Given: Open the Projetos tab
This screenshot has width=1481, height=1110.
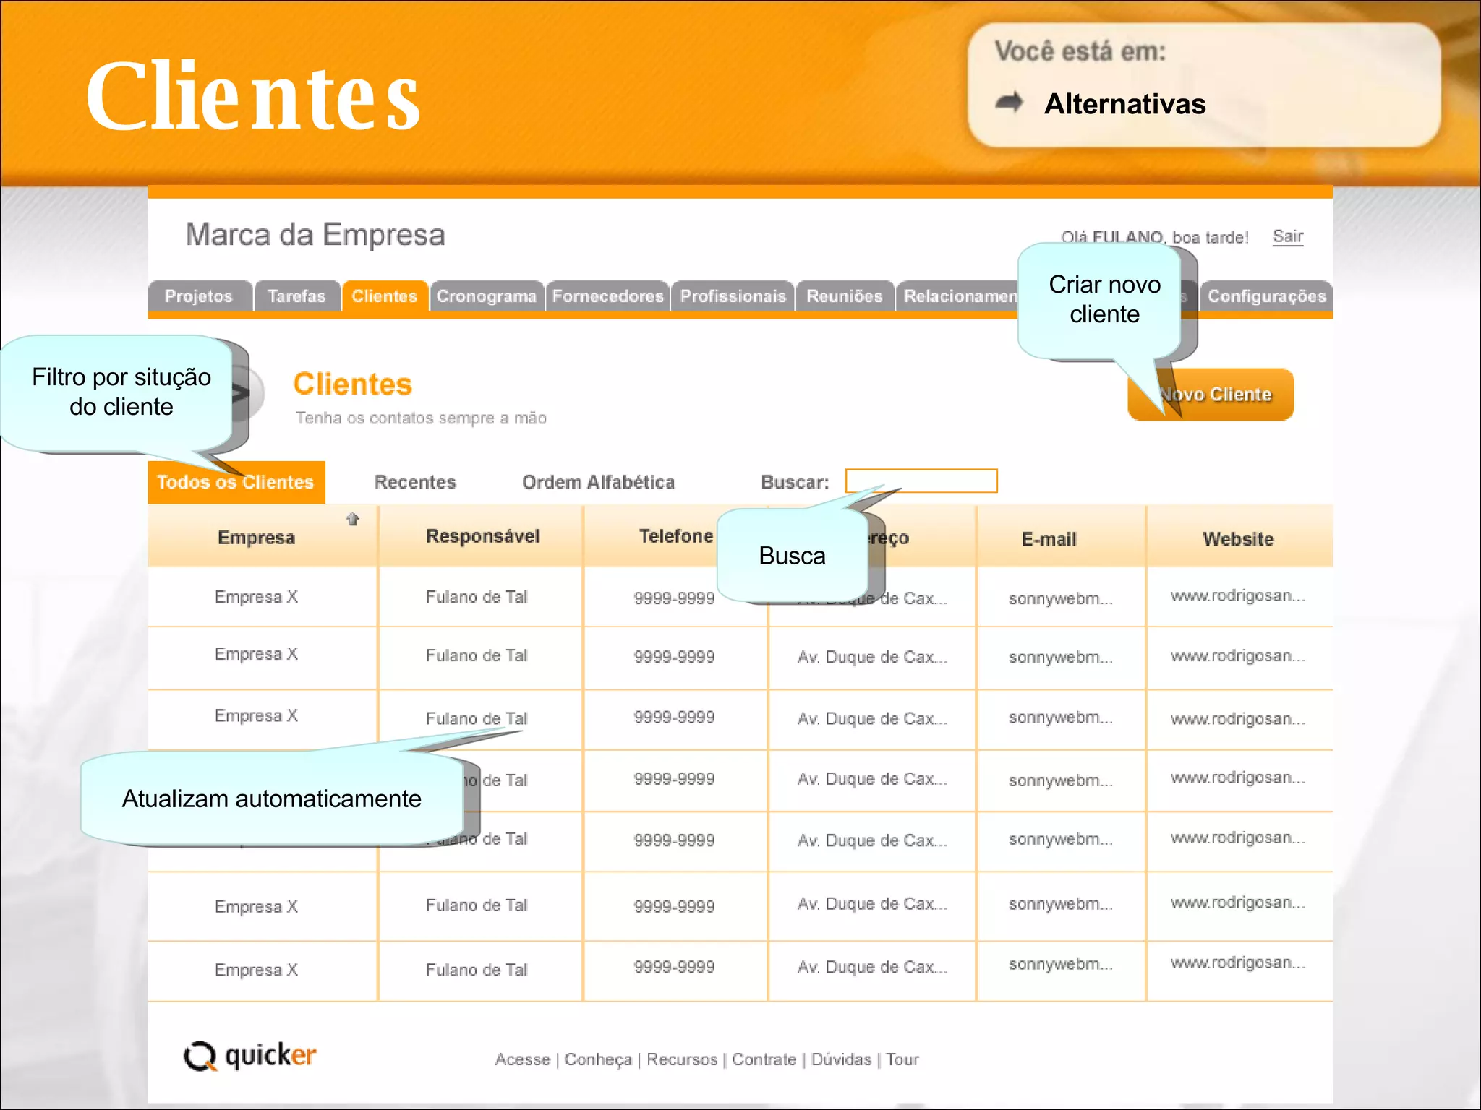Looking at the screenshot, I should click(x=200, y=296).
